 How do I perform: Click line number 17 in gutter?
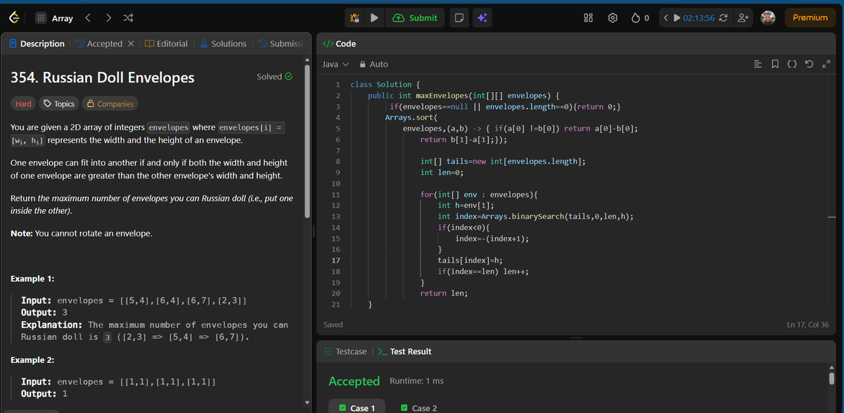coord(335,260)
